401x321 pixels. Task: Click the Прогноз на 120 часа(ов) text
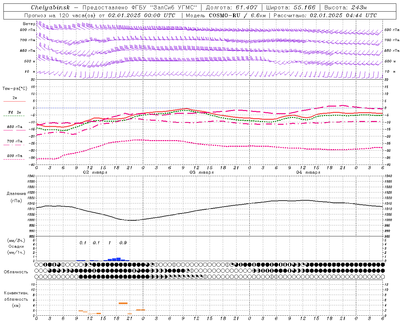60,15
